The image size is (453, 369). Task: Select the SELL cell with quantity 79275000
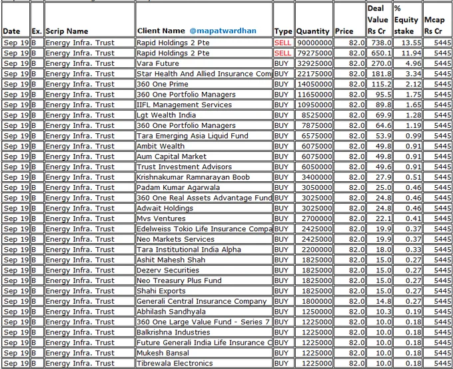pos(283,53)
